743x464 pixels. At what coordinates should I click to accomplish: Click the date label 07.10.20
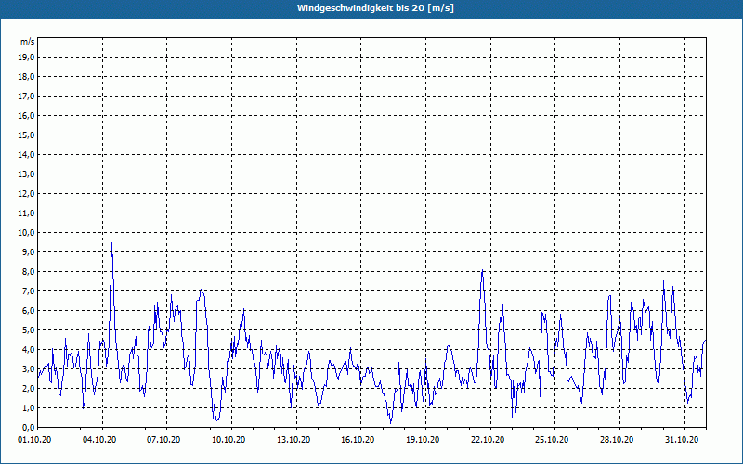click(x=163, y=440)
